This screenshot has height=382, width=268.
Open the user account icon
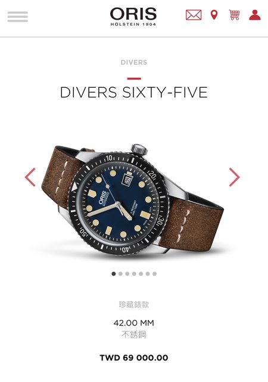(x=255, y=15)
